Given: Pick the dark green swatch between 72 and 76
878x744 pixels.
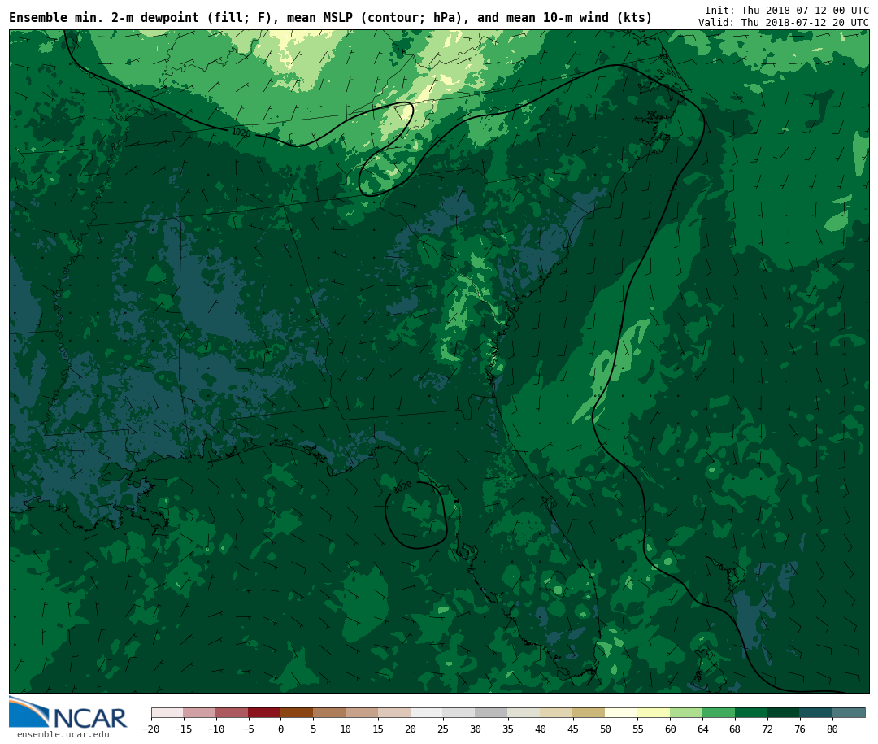Looking at the screenshot, I should (x=784, y=713).
